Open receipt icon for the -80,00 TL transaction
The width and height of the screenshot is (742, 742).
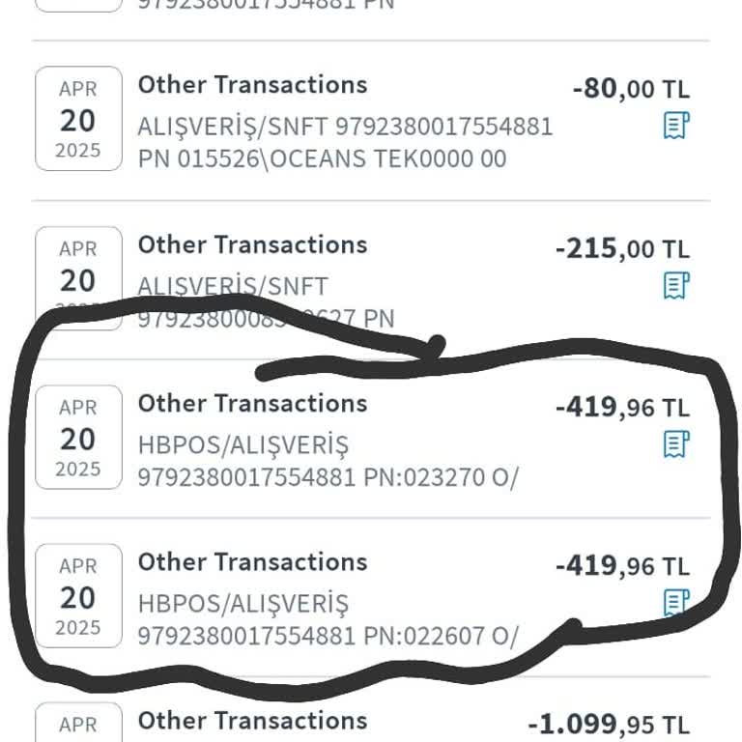click(x=676, y=126)
